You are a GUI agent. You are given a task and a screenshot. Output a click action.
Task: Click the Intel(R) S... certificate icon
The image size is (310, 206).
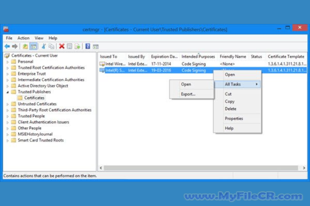(x=102, y=70)
